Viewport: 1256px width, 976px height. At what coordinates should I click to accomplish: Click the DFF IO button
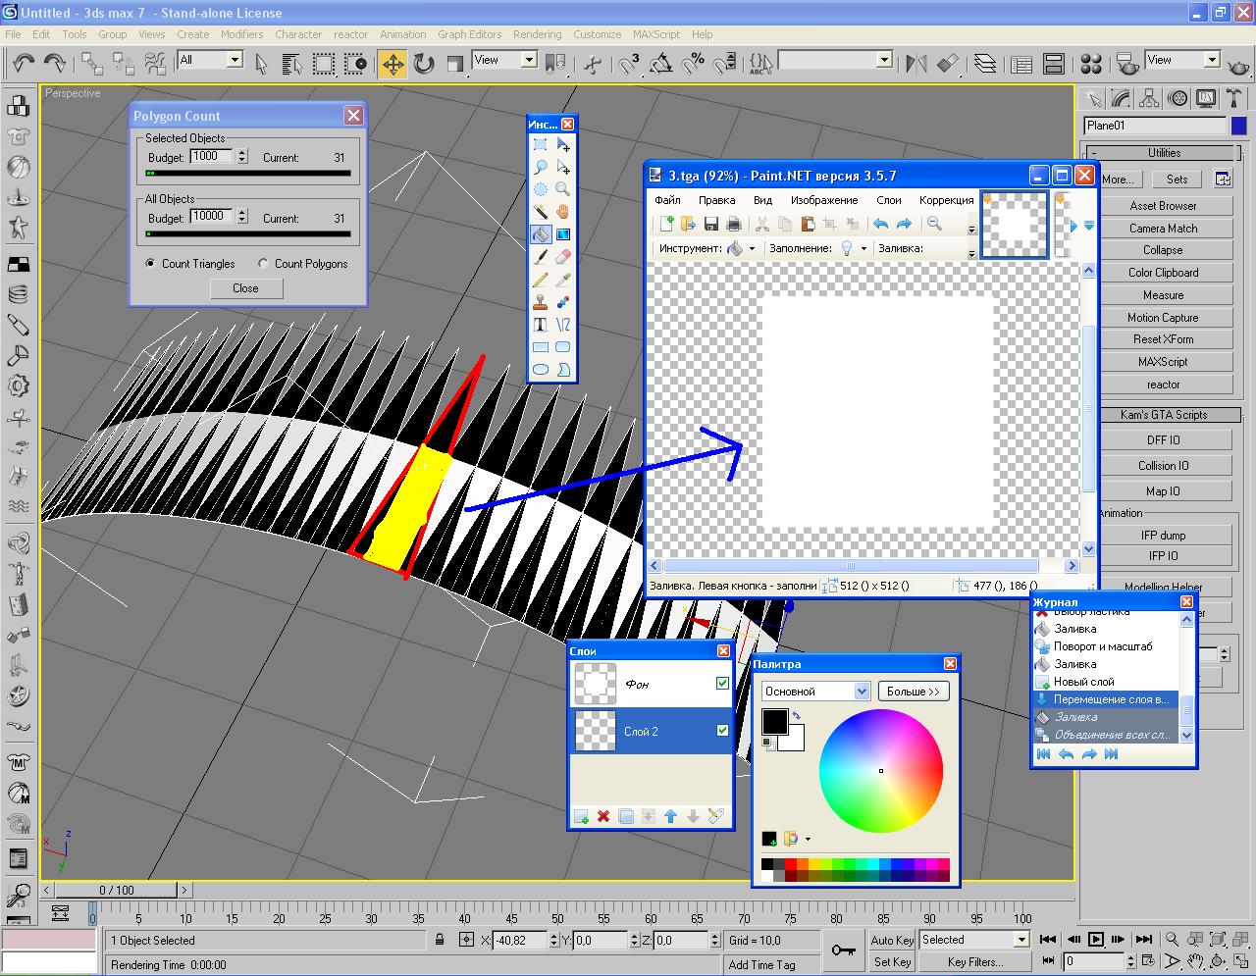[1164, 440]
